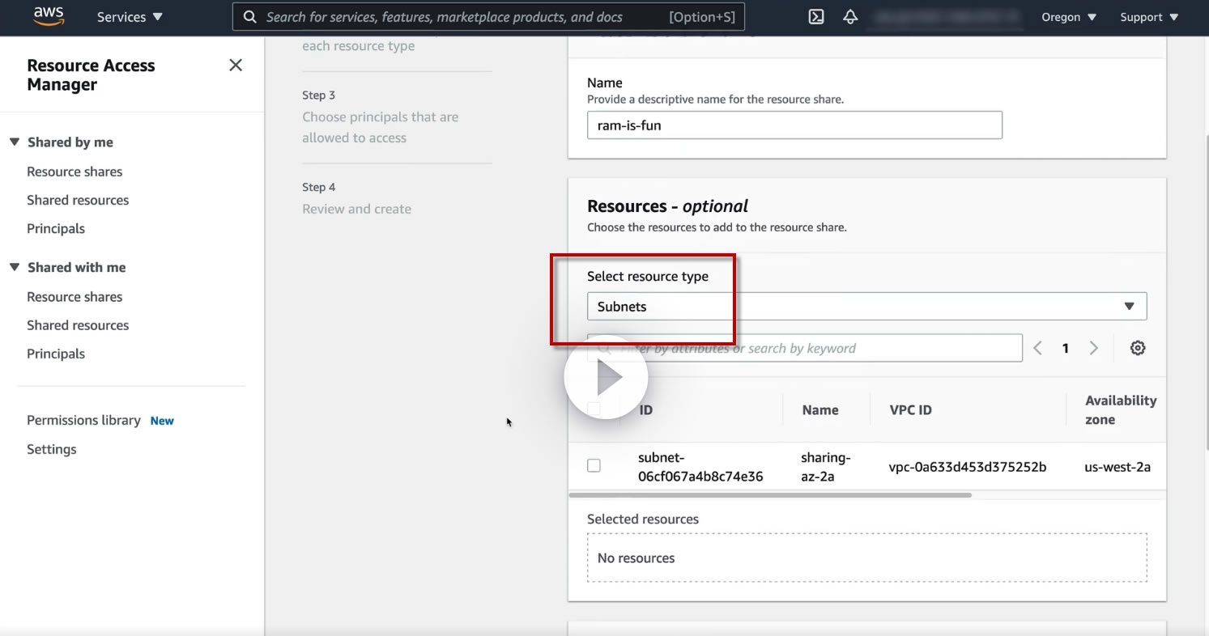Image resolution: width=1209 pixels, height=636 pixels.
Task: Go to Settings in sidebar
Action: [x=52, y=449]
